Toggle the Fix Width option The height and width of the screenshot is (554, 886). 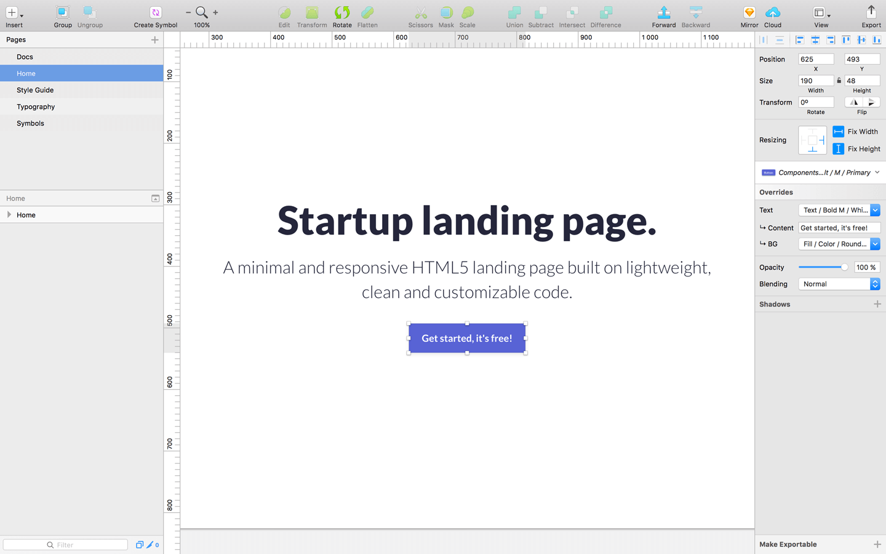[x=838, y=132]
